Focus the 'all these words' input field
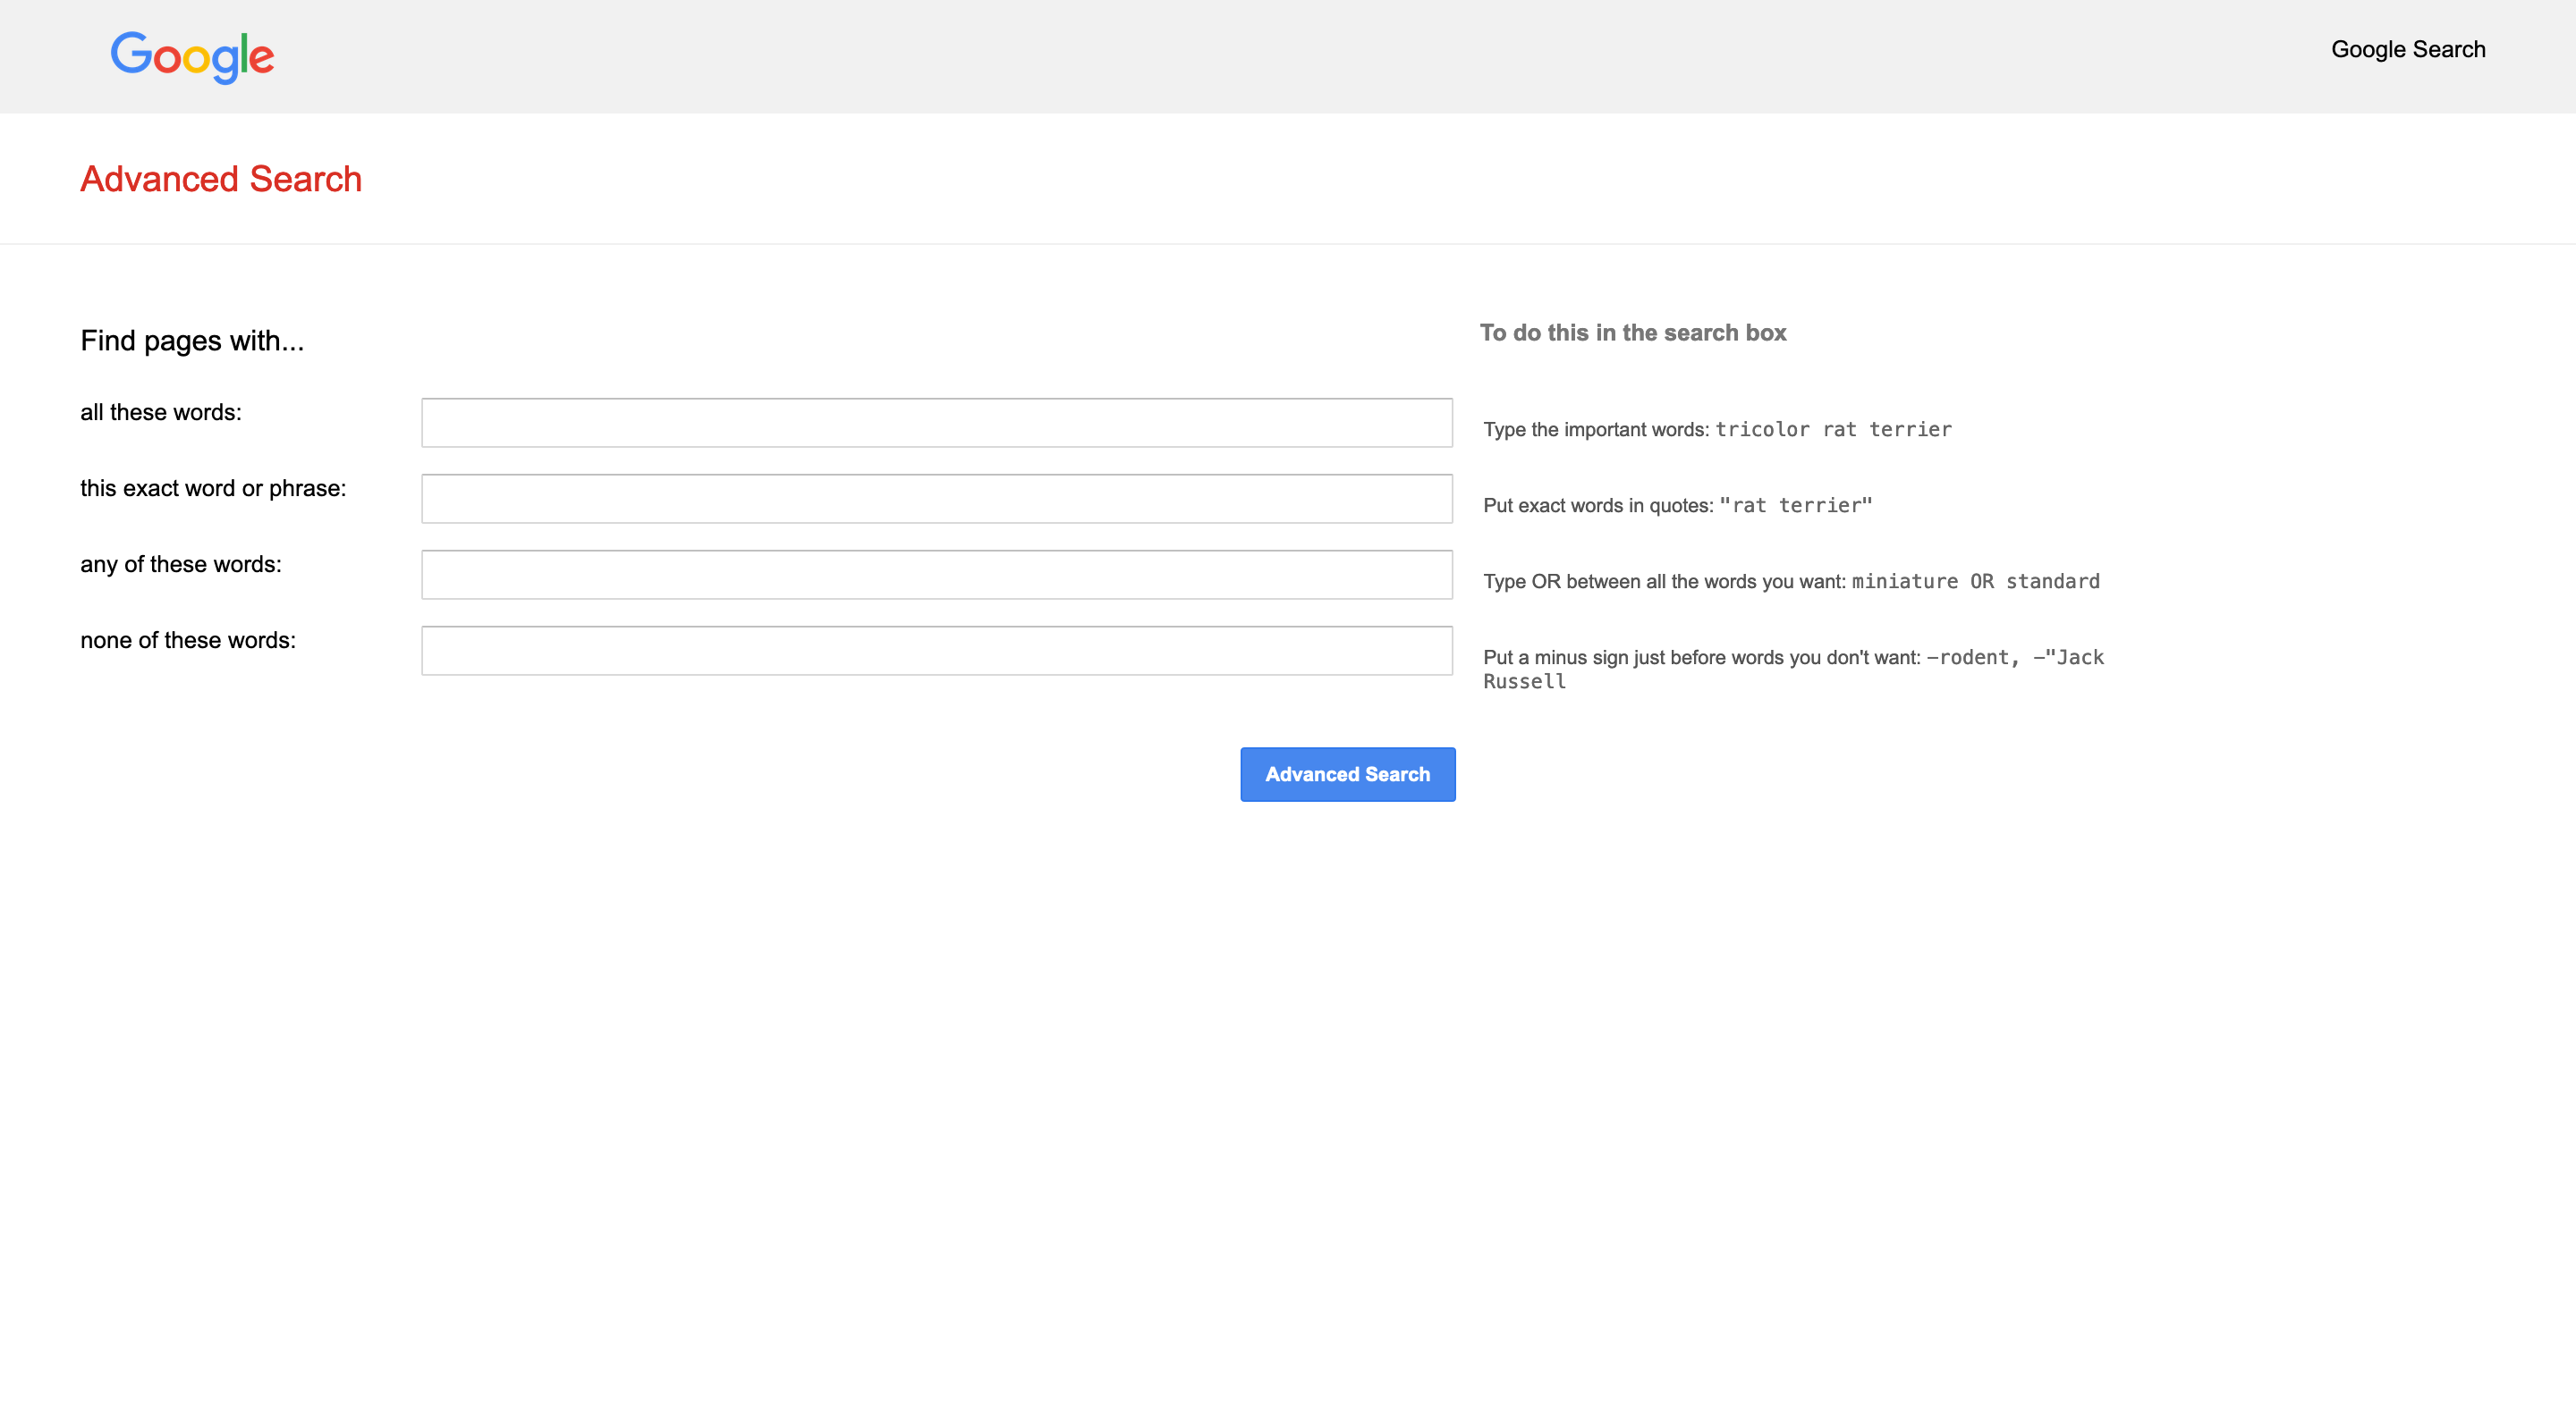Screen dimensions: 2576x1407 [x=936, y=423]
